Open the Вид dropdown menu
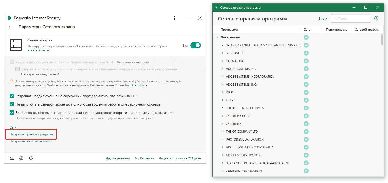 (x=323, y=19)
